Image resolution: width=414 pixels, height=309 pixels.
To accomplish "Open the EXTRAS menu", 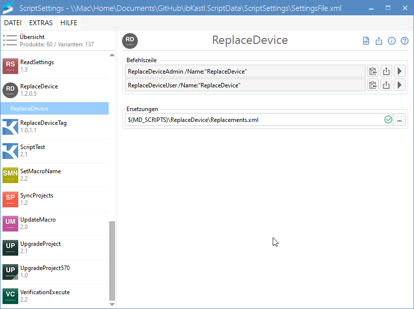I will point(41,23).
